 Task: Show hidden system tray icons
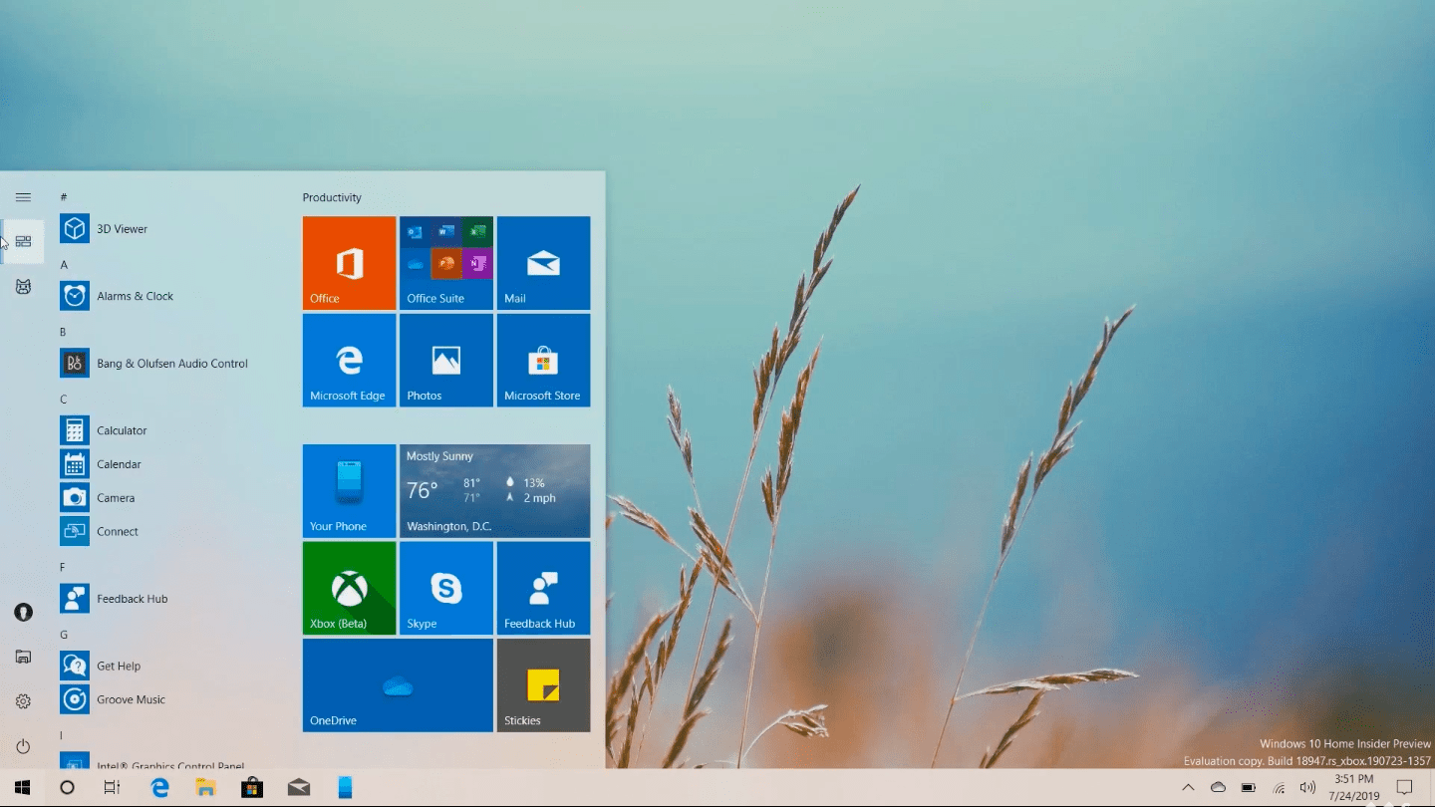(1188, 788)
